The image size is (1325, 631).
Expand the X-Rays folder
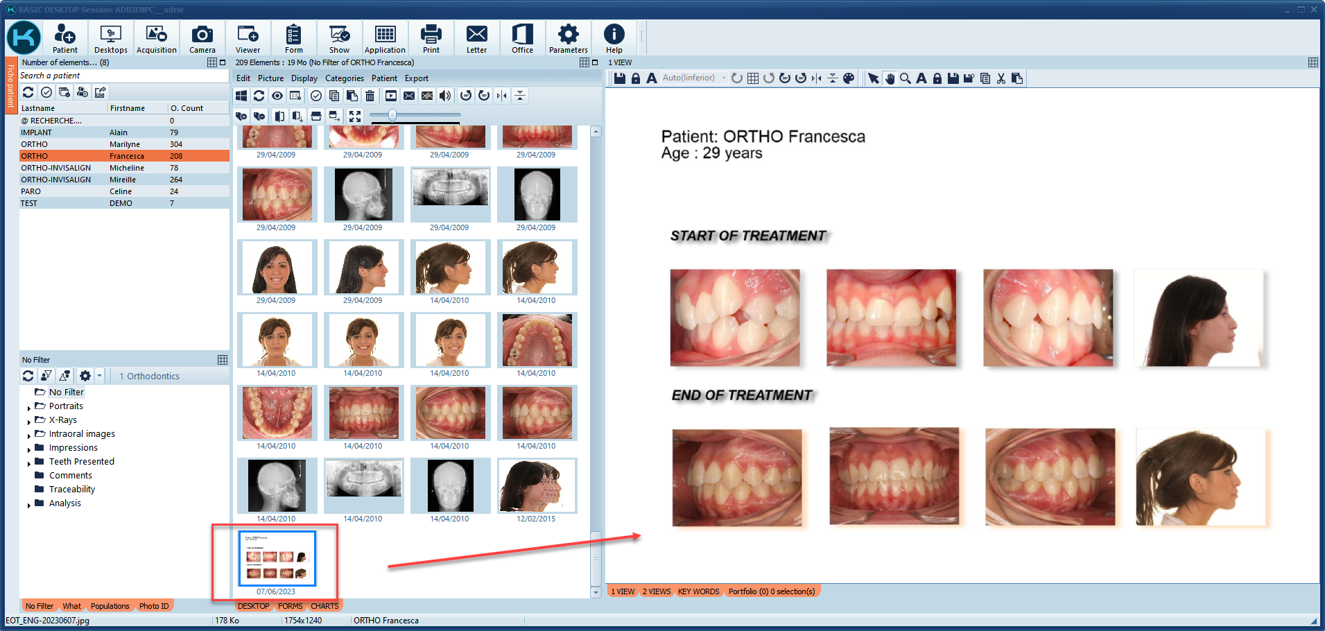(x=28, y=421)
